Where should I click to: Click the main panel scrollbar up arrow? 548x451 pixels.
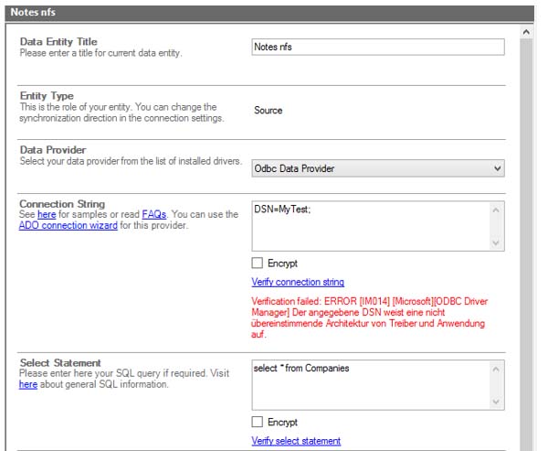pyautogui.click(x=526, y=32)
